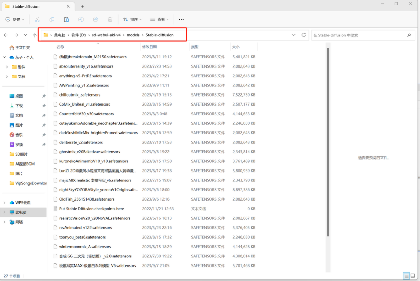The width and height of the screenshot is (420, 281).
Task: Click models in the breadcrumb path
Action: pyautogui.click(x=133, y=35)
